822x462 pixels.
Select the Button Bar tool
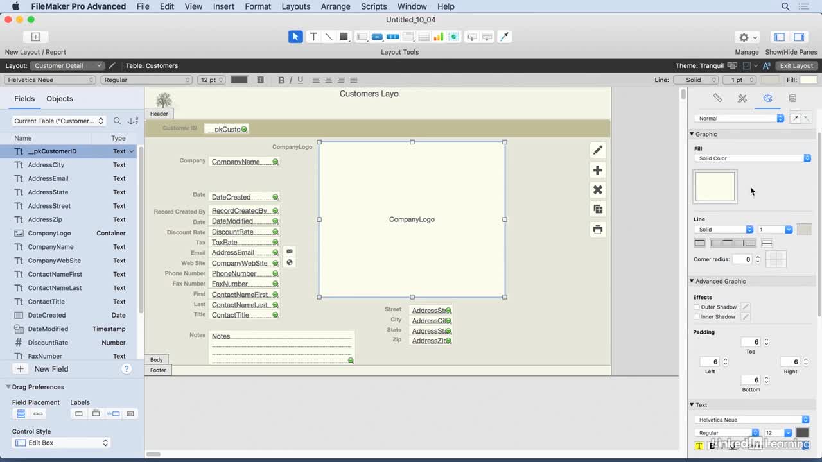coord(392,37)
